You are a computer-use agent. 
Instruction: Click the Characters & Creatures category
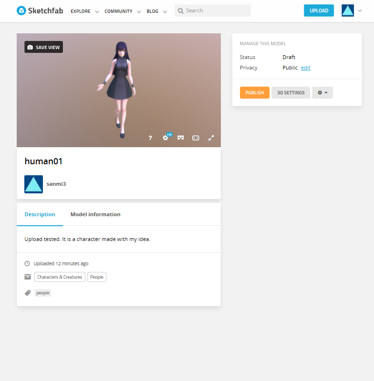(60, 277)
